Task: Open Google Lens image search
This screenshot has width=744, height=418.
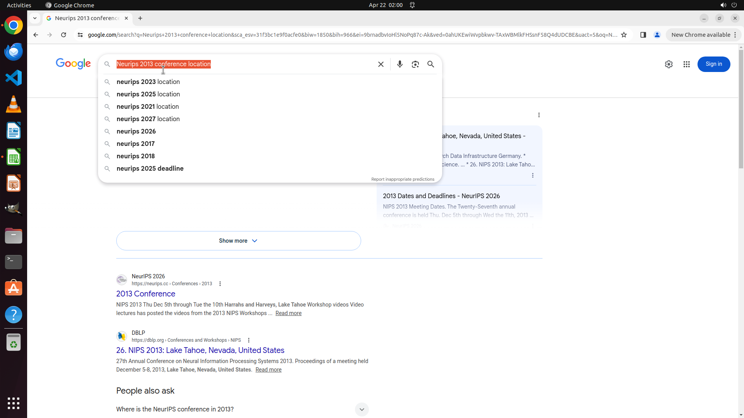Action: point(415,64)
